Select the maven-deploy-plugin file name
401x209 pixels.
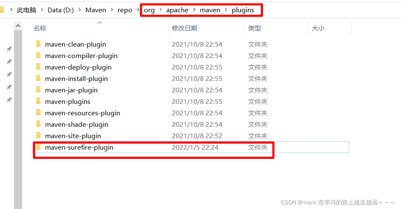click(x=78, y=67)
